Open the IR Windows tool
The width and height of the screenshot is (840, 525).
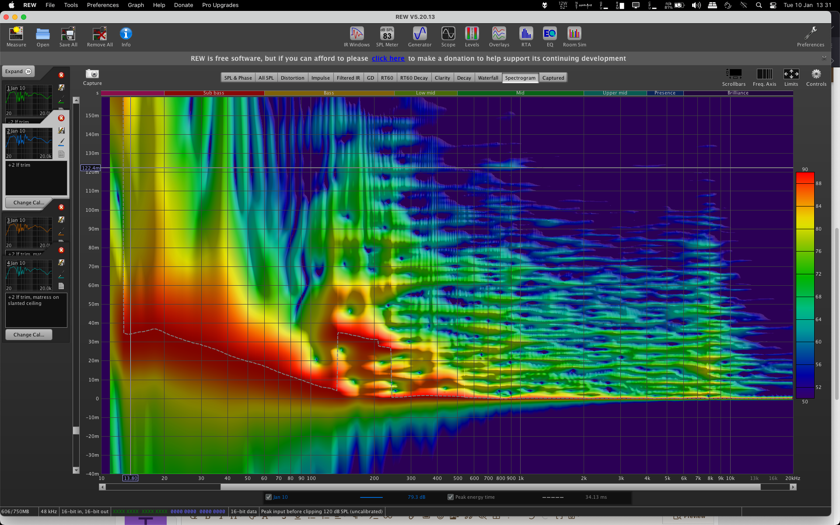[357, 37]
